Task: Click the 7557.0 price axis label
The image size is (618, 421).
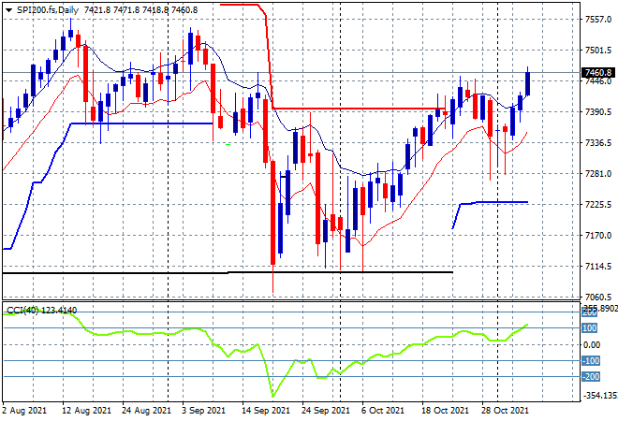Action: point(598,20)
